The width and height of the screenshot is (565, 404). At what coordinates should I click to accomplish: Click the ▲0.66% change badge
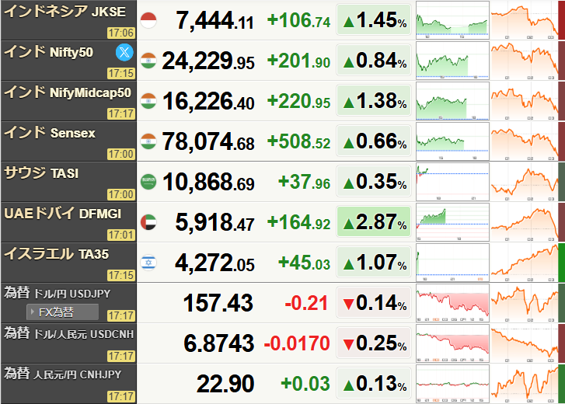(x=374, y=141)
